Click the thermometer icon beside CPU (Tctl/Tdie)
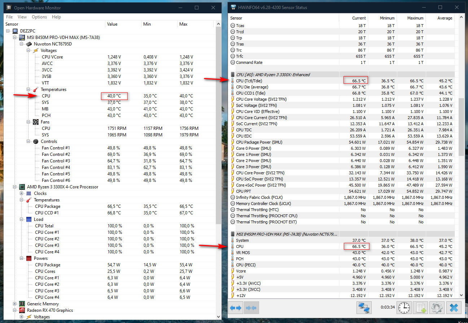 point(232,81)
